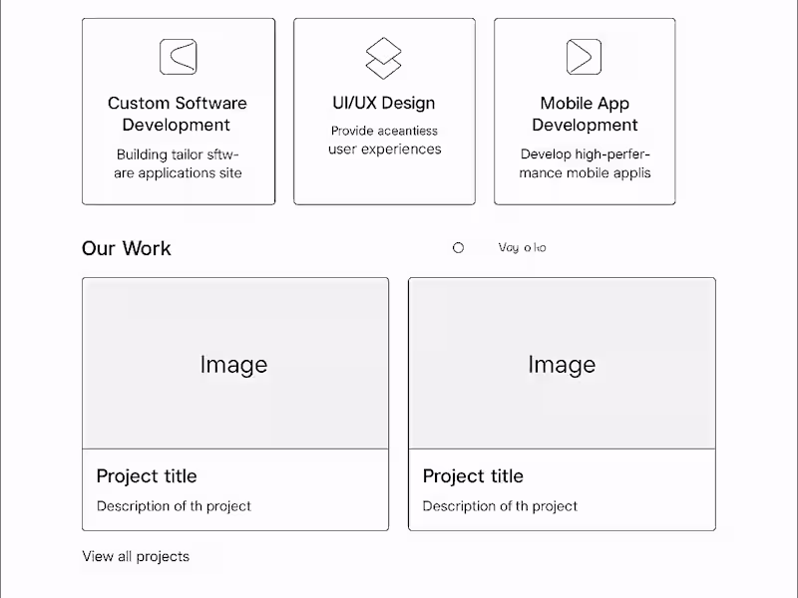The height and width of the screenshot is (598, 798).
Task: Open the right project Image placeholder
Action: 562,363
